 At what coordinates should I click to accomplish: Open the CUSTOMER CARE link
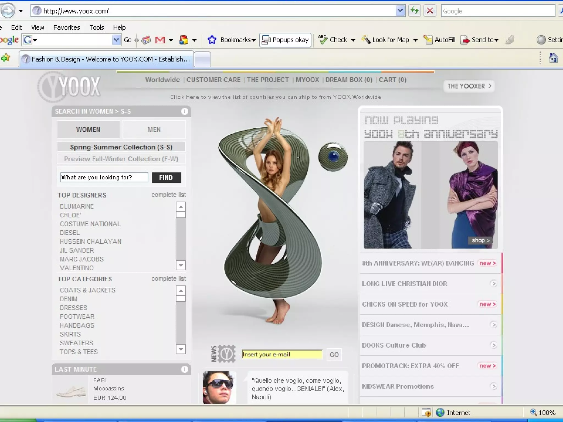213,80
